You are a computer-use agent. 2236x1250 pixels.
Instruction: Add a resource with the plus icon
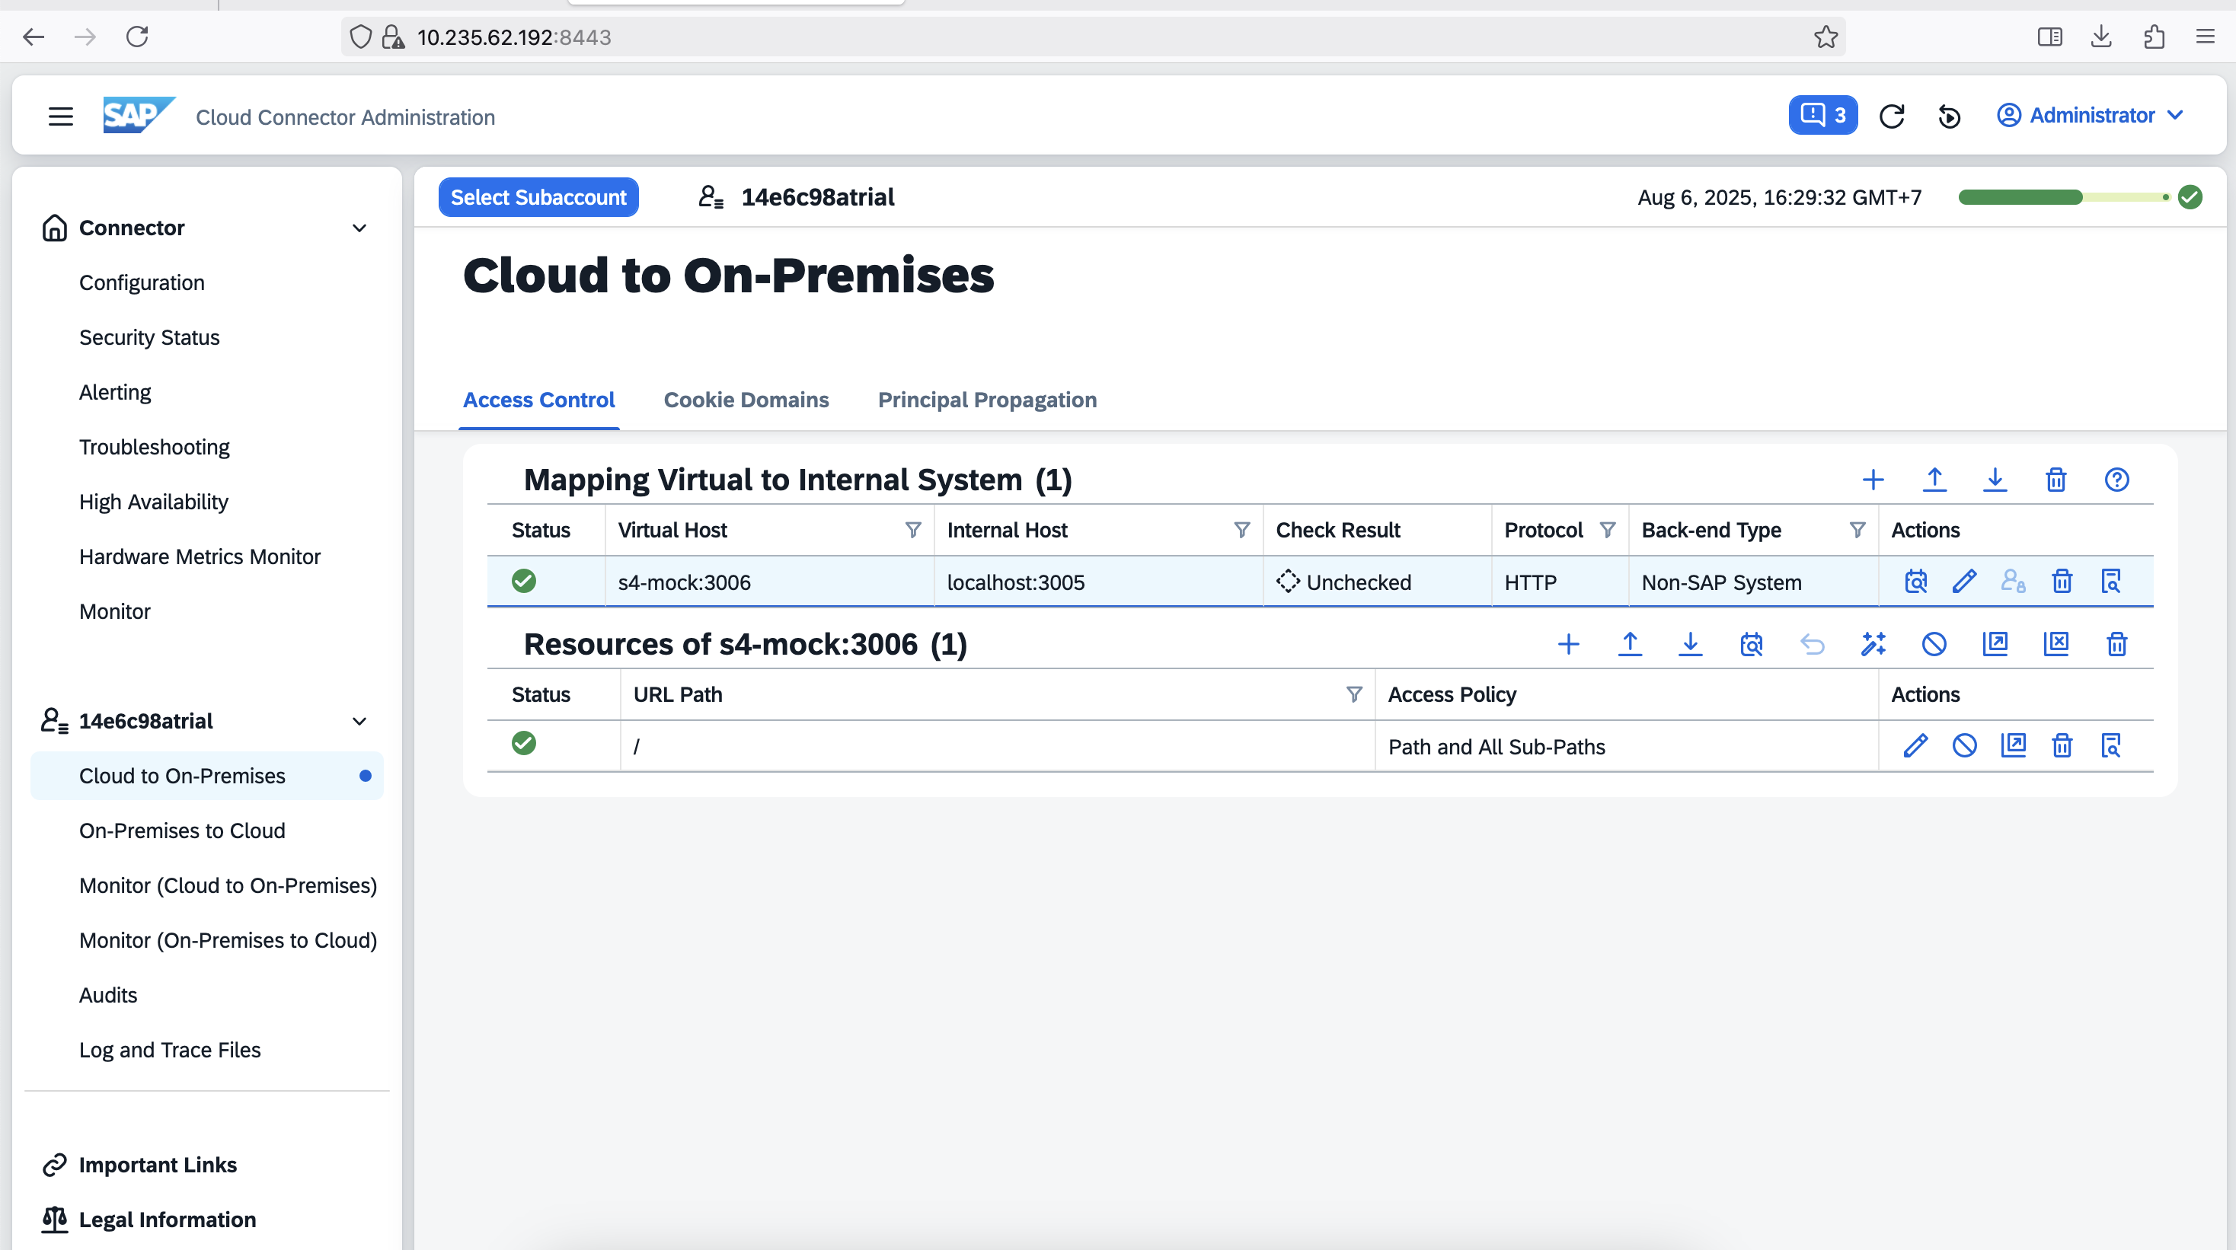1569,645
